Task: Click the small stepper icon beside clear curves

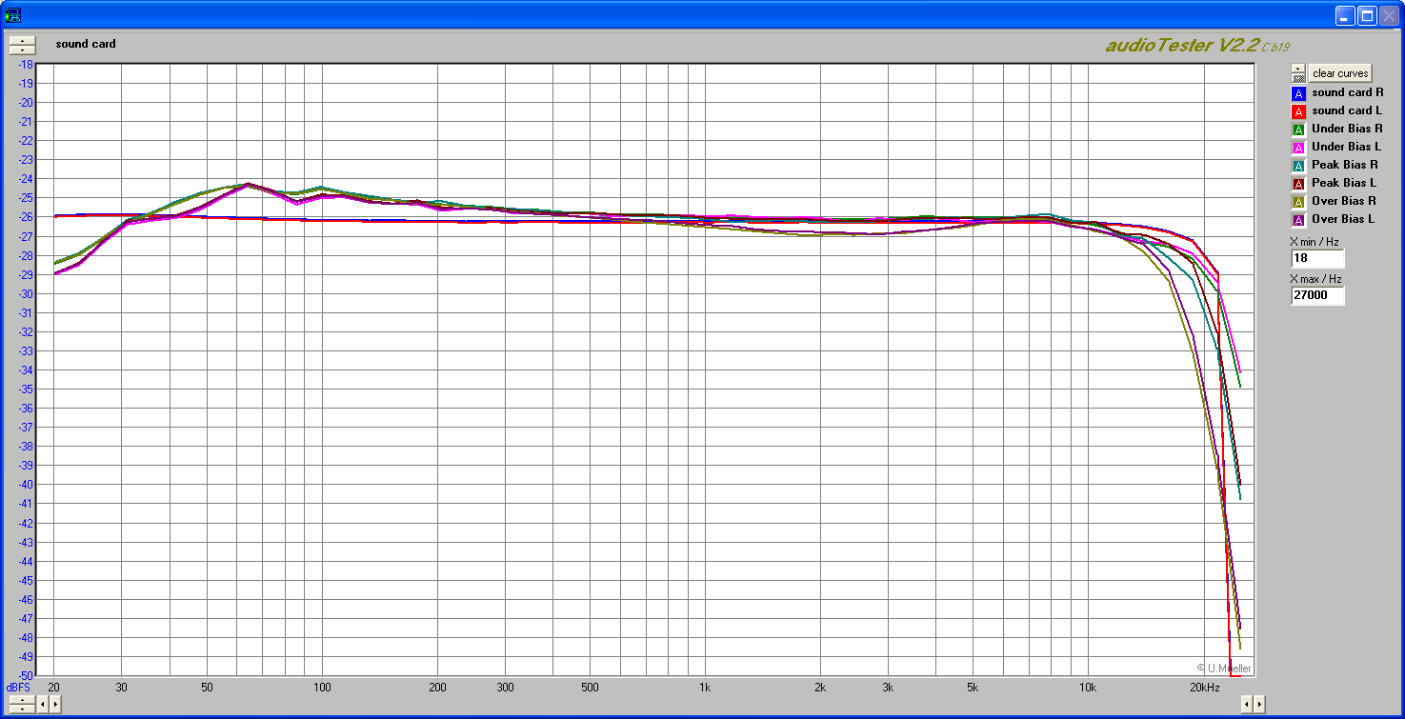Action: click(x=1298, y=73)
